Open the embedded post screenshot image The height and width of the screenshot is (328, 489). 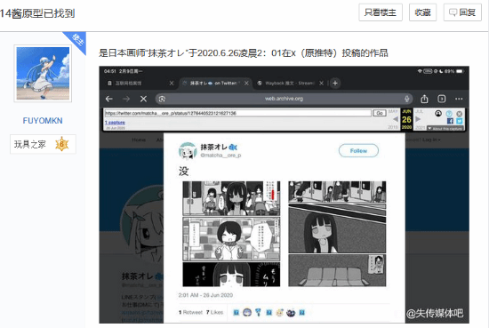pos(285,195)
